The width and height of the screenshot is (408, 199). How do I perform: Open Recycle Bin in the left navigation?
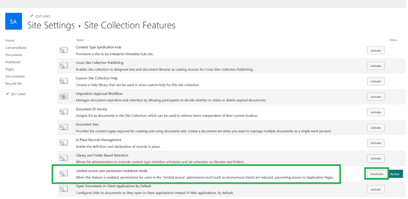[14, 84]
